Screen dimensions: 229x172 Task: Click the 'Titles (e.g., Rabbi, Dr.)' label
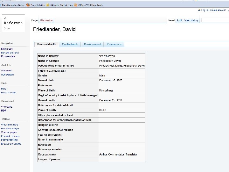pyautogui.click(x=52, y=71)
